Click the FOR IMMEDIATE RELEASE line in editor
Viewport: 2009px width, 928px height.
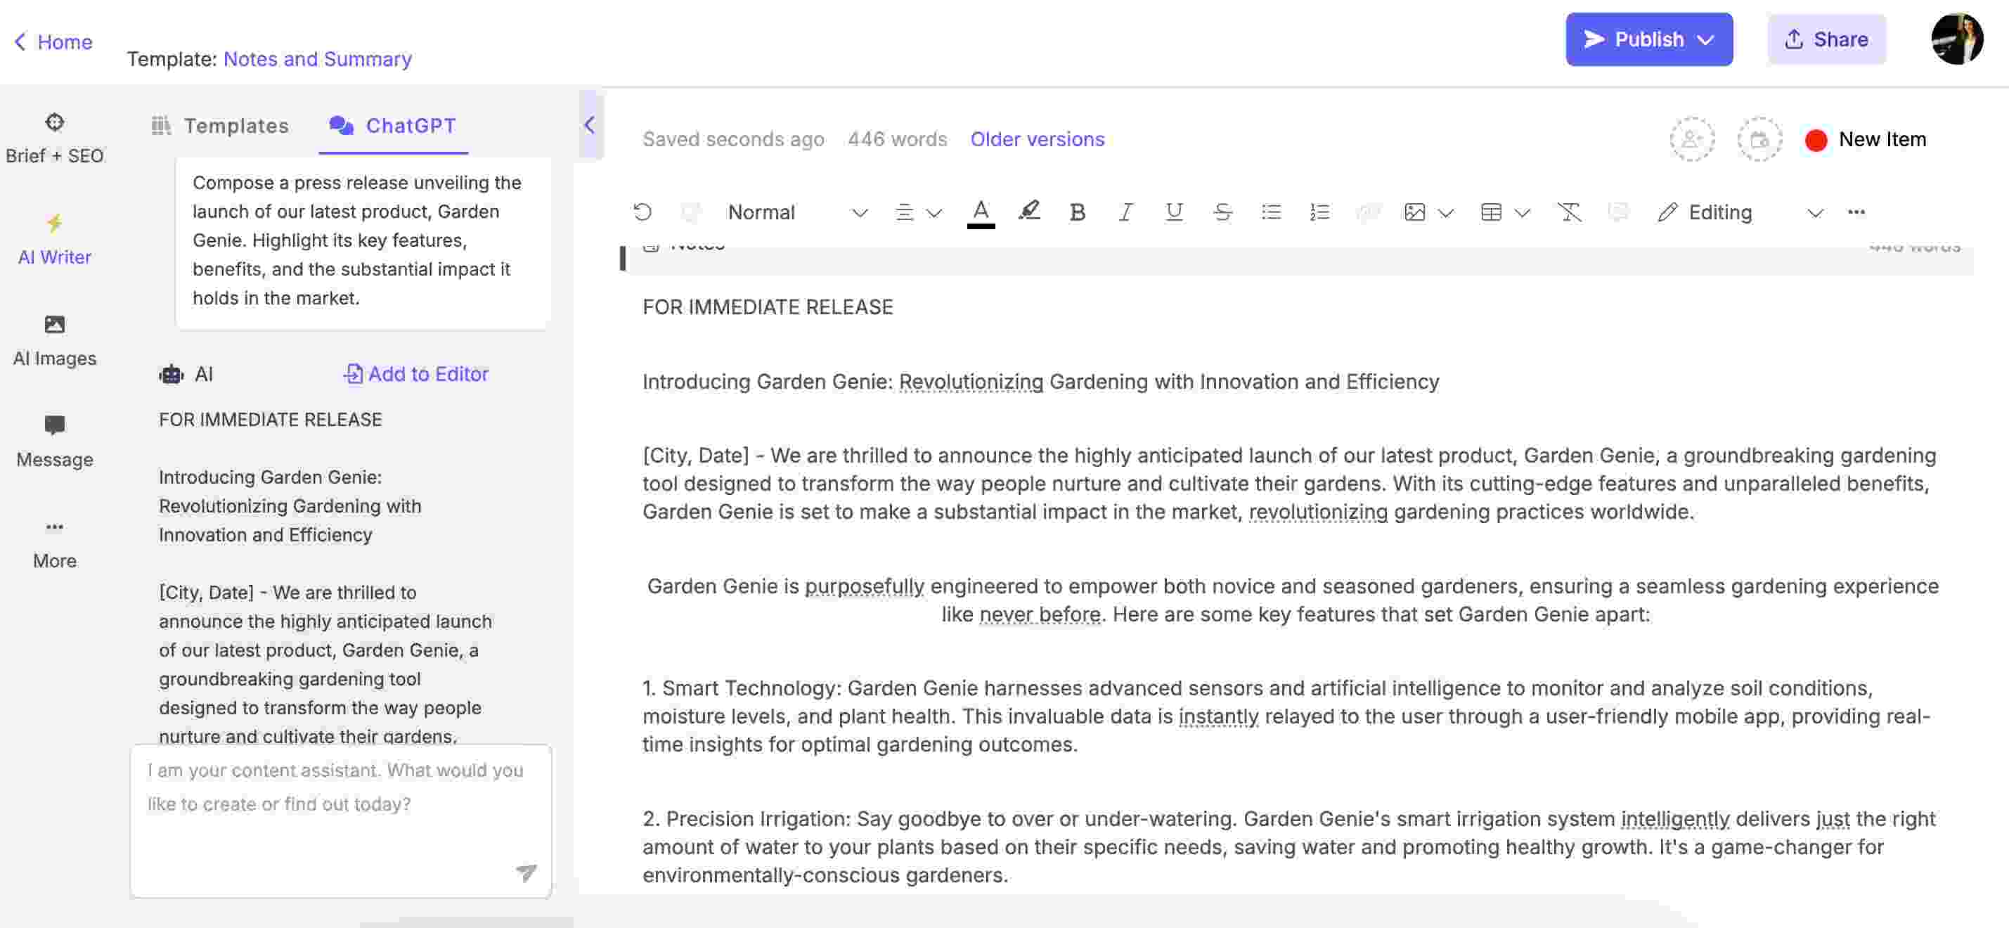pyautogui.click(x=768, y=307)
